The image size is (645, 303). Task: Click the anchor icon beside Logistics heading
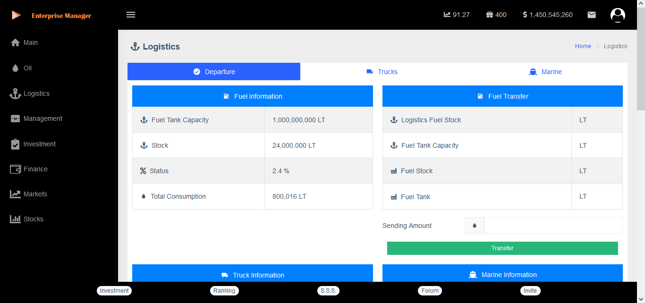(135, 47)
